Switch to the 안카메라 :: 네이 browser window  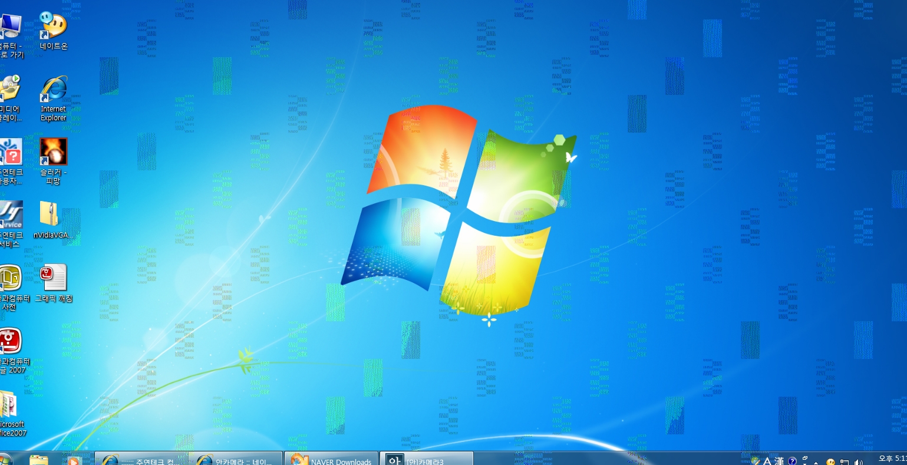click(236, 459)
